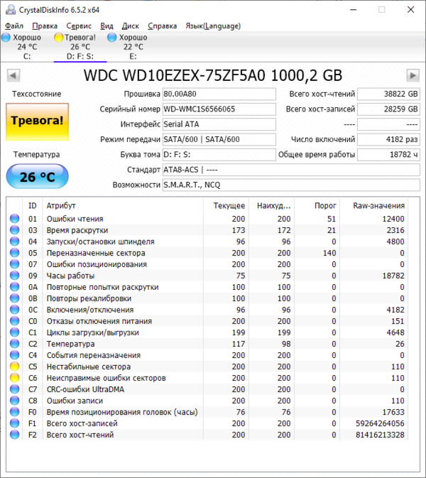426x478 pixels.
Task: Open the Вид menu
Action: tap(106, 26)
